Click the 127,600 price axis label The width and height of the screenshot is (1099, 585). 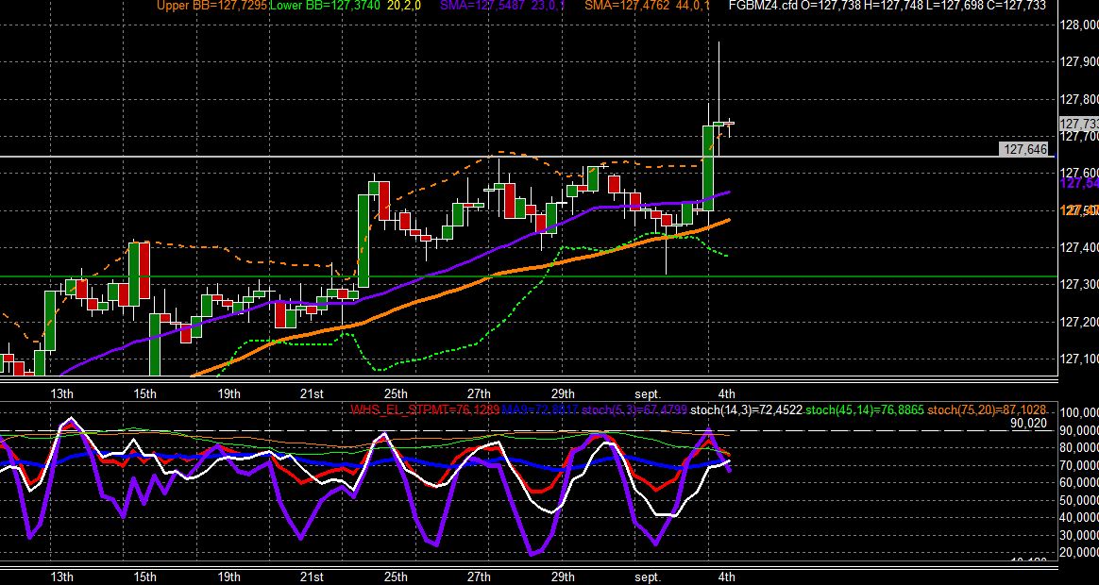1078,173
